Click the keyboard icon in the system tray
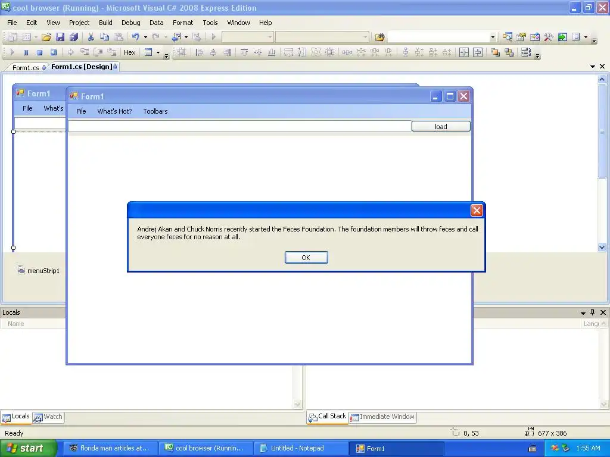The image size is (610, 457). point(533,449)
